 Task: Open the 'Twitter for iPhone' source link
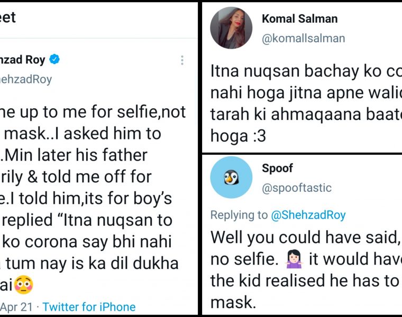89,306
